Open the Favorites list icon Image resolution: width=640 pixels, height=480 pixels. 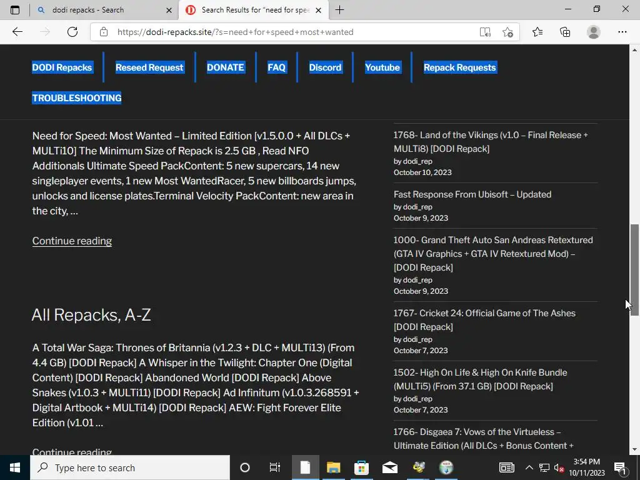(537, 32)
